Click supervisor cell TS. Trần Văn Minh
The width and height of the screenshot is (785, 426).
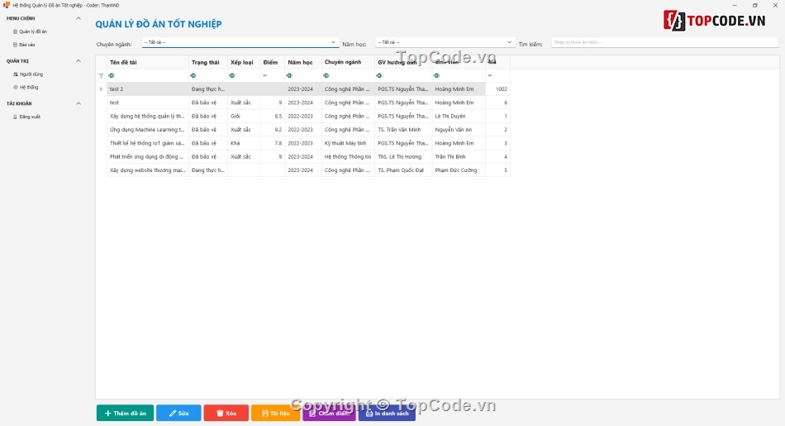click(403, 130)
